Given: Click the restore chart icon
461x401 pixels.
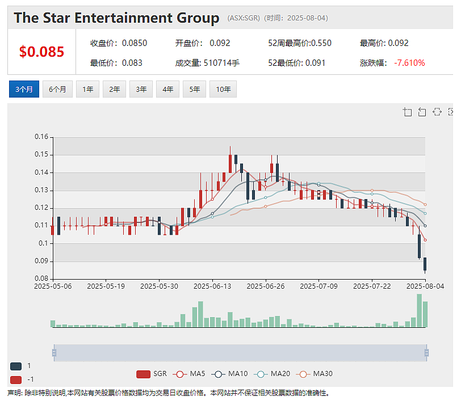Looking at the screenshot, I should point(437,112).
